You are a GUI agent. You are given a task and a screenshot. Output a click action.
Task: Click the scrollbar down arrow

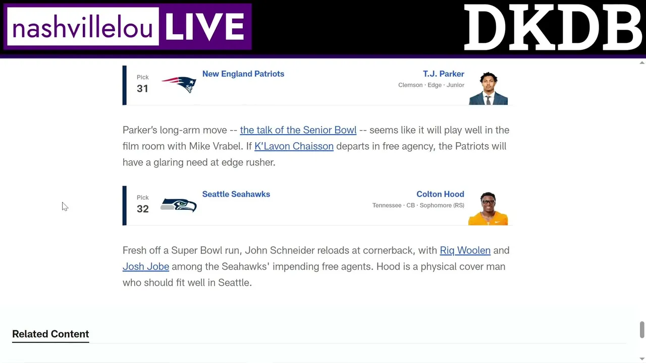pos(642,359)
